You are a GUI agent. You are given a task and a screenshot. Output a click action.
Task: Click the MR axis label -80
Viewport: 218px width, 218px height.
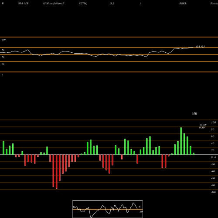click(x=213, y=185)
